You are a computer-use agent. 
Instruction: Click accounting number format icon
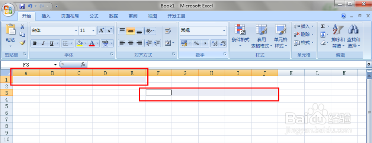pos(184,43)
